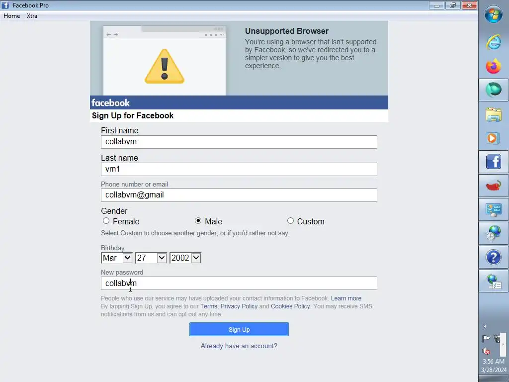Image resolution: width=509 pixels, height=382 pixels.
Task: Click the facebook logo in blue header
Action: click(110, 102)
